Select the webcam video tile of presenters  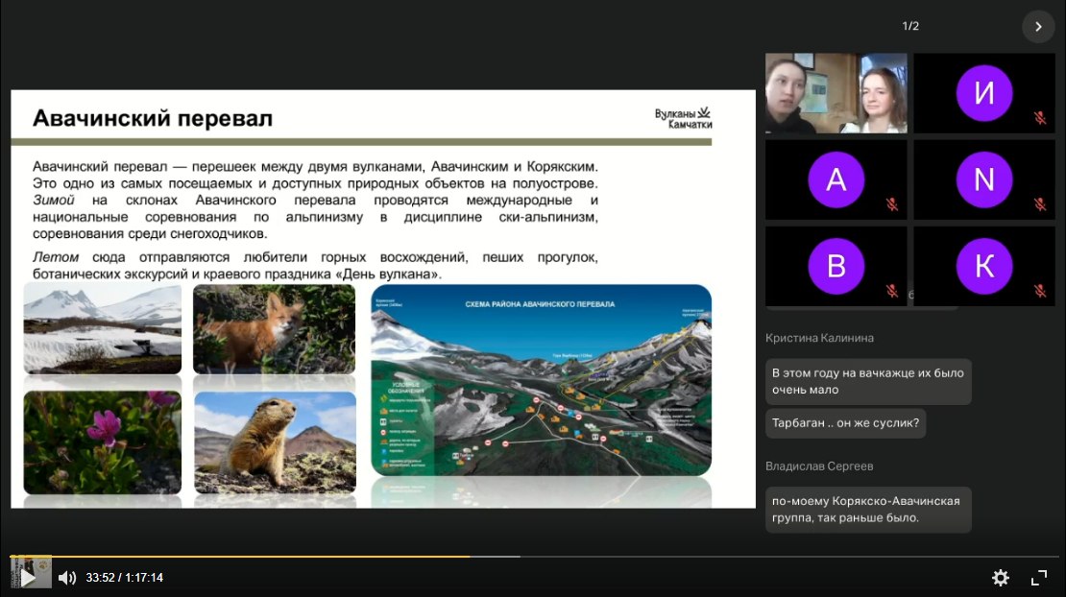tap(836, 93)
